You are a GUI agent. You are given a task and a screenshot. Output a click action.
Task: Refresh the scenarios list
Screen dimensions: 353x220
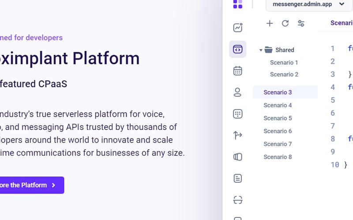[x=285, y=23]
